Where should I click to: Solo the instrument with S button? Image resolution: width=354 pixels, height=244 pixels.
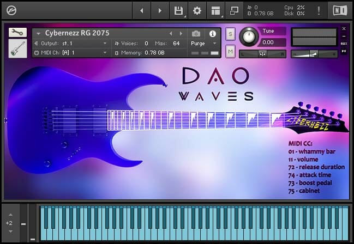point(230,34)
